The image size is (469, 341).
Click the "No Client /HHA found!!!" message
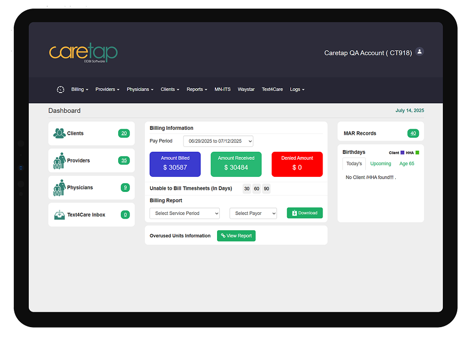pos(371,177)
